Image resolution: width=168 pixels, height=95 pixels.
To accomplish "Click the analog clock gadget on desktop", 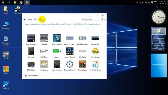I will [159, 17].
